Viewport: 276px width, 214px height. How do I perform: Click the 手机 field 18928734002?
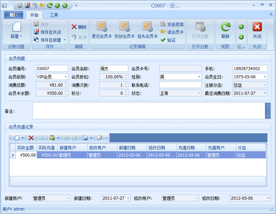[250, 68]
